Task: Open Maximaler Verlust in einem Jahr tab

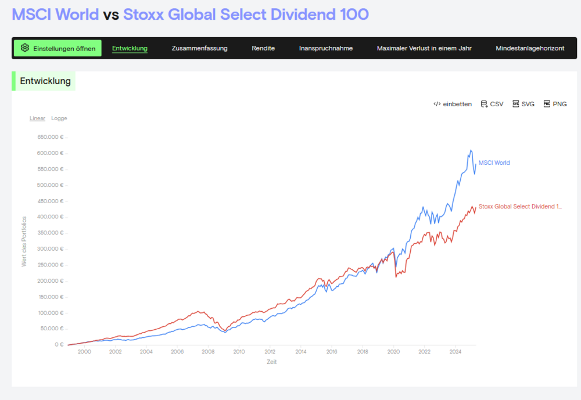Action: point(424,48)
